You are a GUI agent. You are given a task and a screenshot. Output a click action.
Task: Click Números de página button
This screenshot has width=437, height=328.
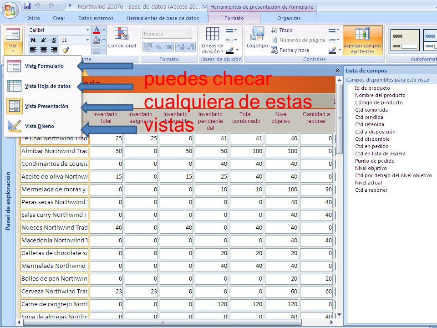[298, 40]
